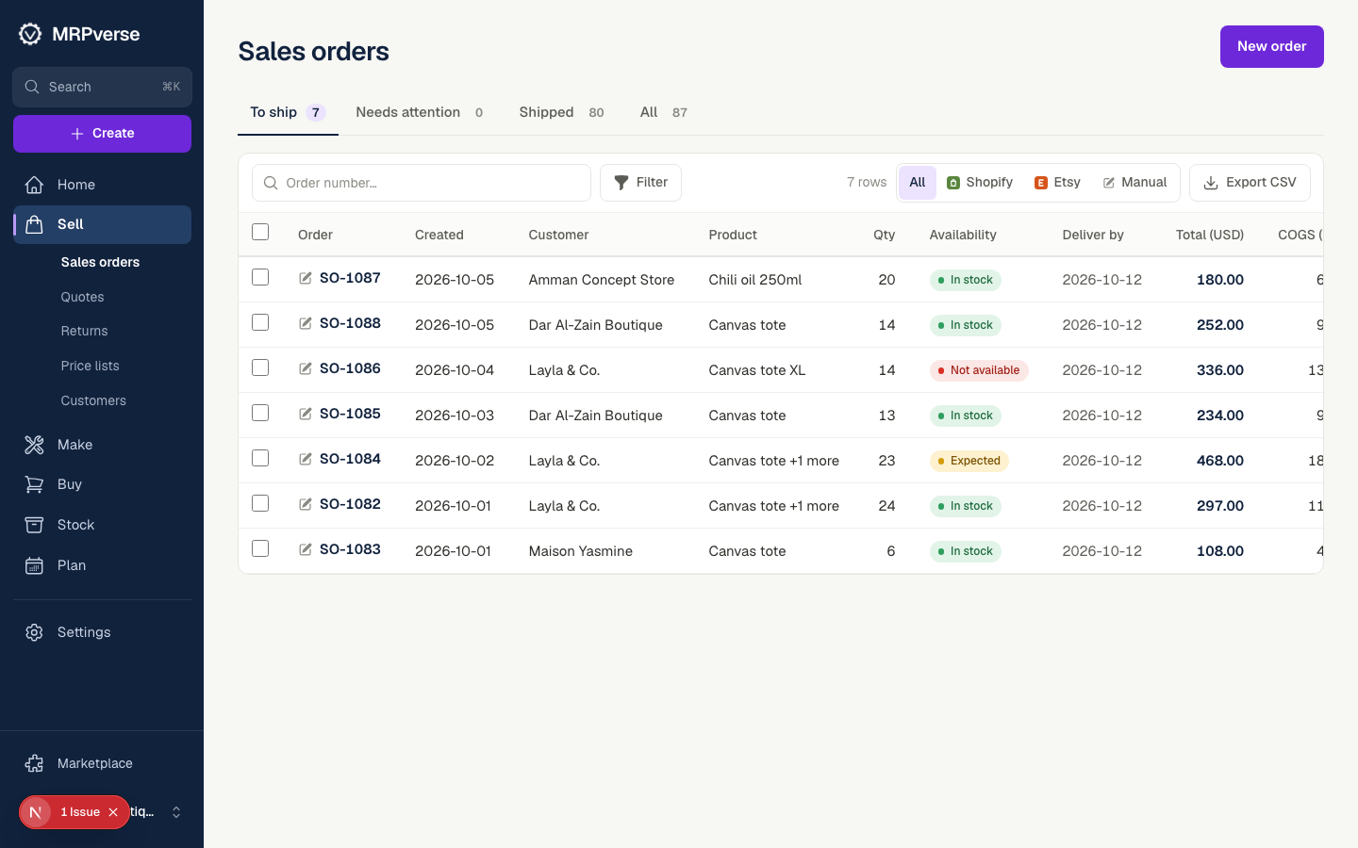Edit order SO-1085 pencil icon
Screen dimensions: 1358x848
click(306, 414)
